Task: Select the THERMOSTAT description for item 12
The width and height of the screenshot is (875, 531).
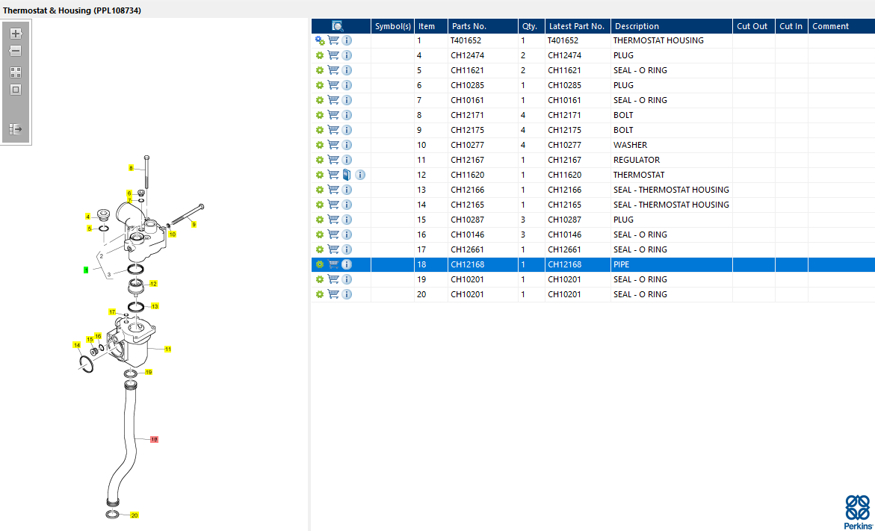Action: coord(671,175)
